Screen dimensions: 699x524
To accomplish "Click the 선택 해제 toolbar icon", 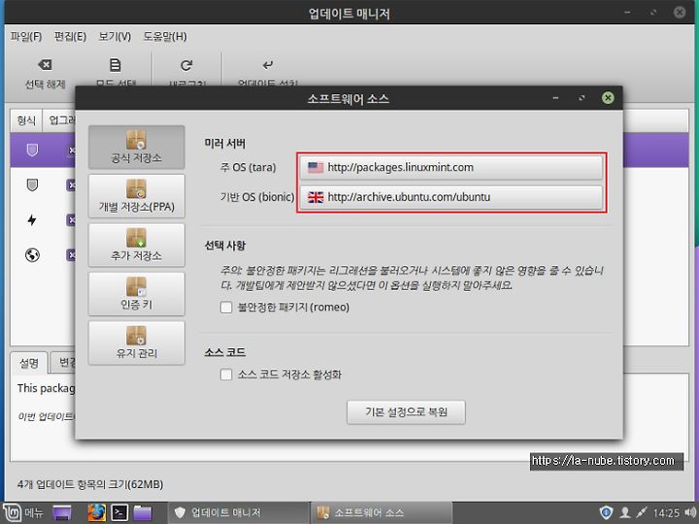I will pos(45,65).
